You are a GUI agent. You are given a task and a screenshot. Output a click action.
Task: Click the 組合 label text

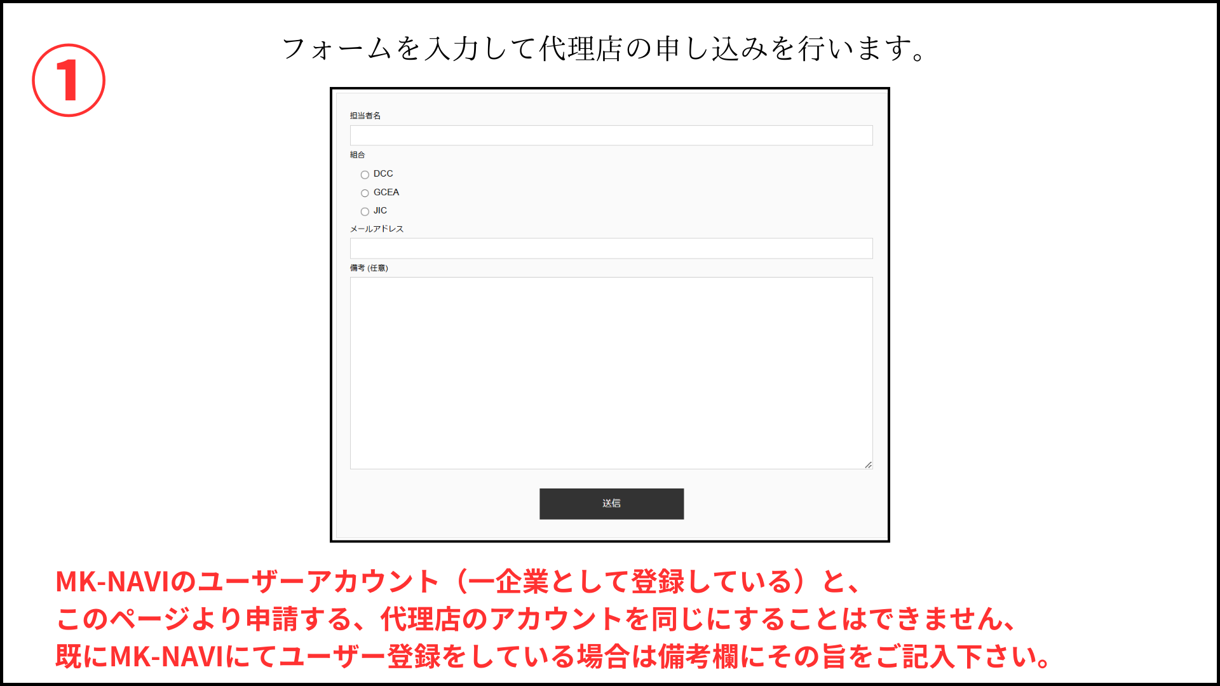[358, 155]
